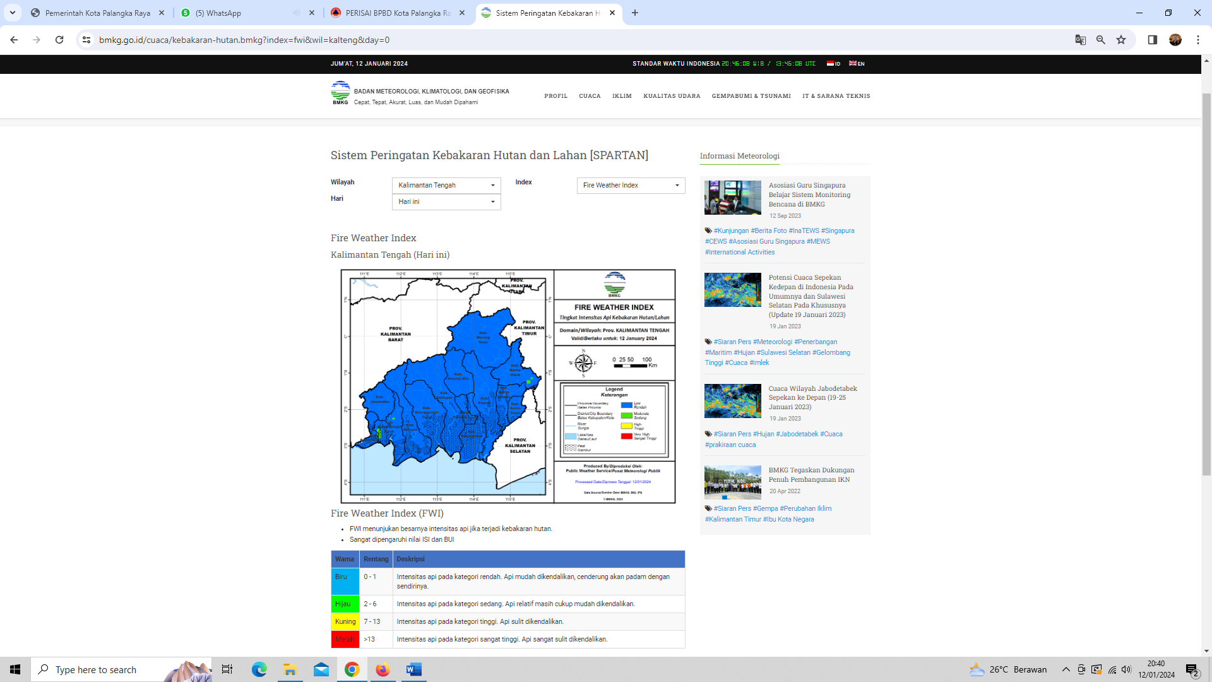Open the notification center
Image resolution: width=1212 pixels, height=682 pixels.
tap(1192, 669)
